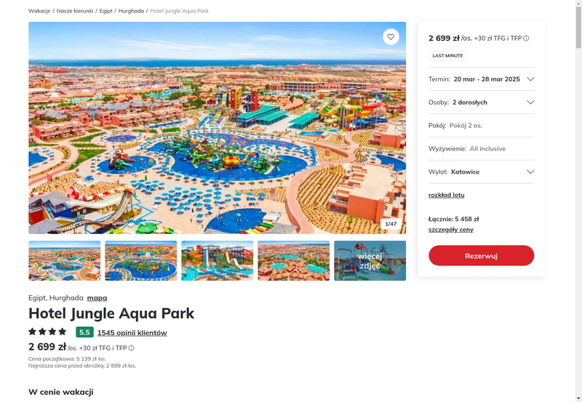Open szczegóły ceny link

click(450, 230)
